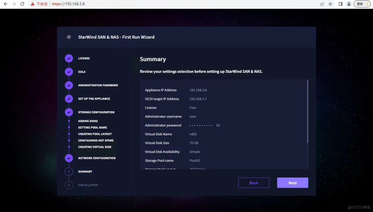Click the Appliance IP Address label
The height and width of the screenshot is (212, 373).
point(161,90)
